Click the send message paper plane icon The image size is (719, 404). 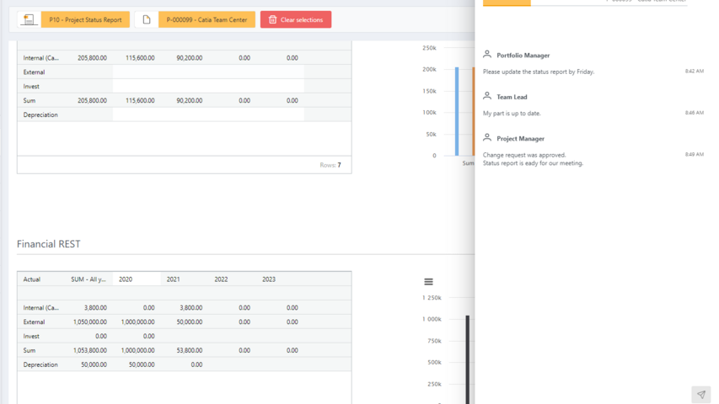[x=700, y=394]
